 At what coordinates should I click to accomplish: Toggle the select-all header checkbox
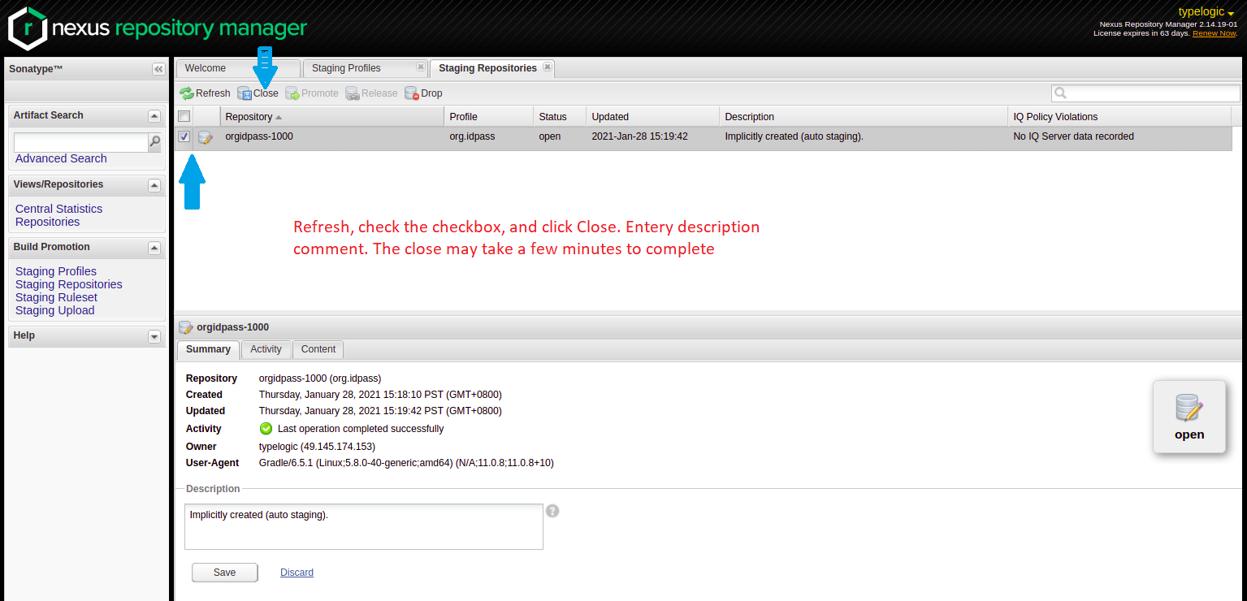[x=184, y=116]
